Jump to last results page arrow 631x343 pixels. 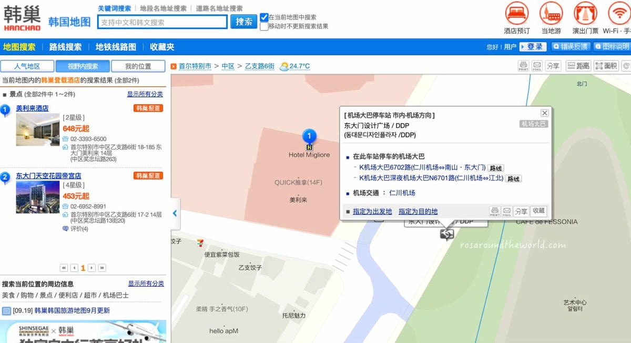[x=102, y=268]
